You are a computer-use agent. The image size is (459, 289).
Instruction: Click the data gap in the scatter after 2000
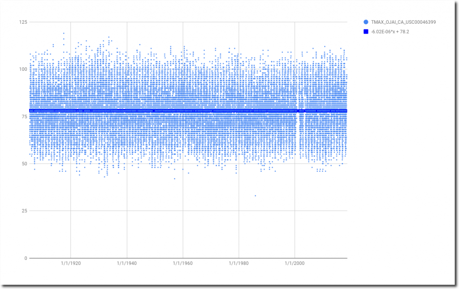(298, 134)
